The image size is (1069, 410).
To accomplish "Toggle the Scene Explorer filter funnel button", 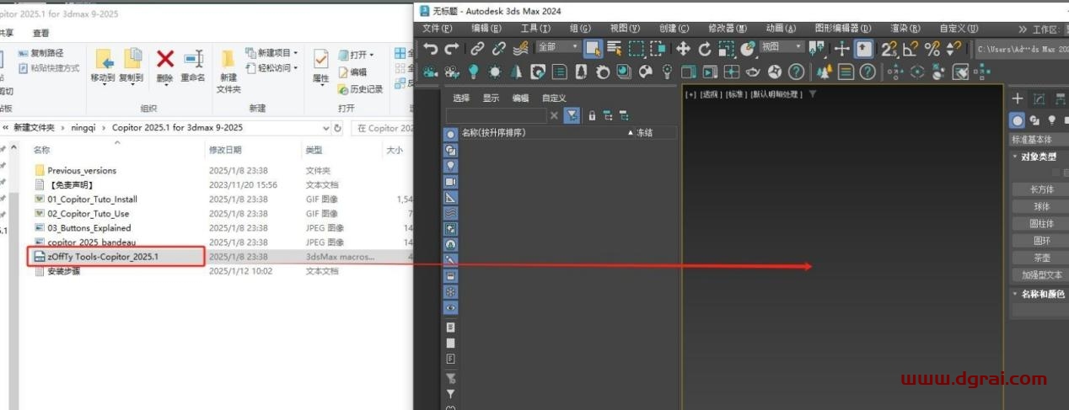I will coord(572,115).
